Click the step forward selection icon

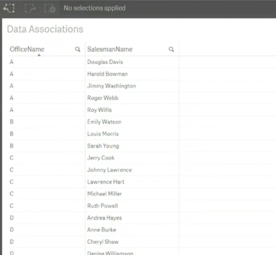click(x=30, y=8)
